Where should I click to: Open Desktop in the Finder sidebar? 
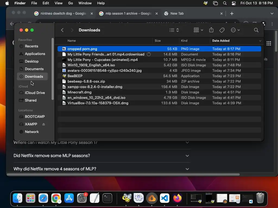point(32,61)
